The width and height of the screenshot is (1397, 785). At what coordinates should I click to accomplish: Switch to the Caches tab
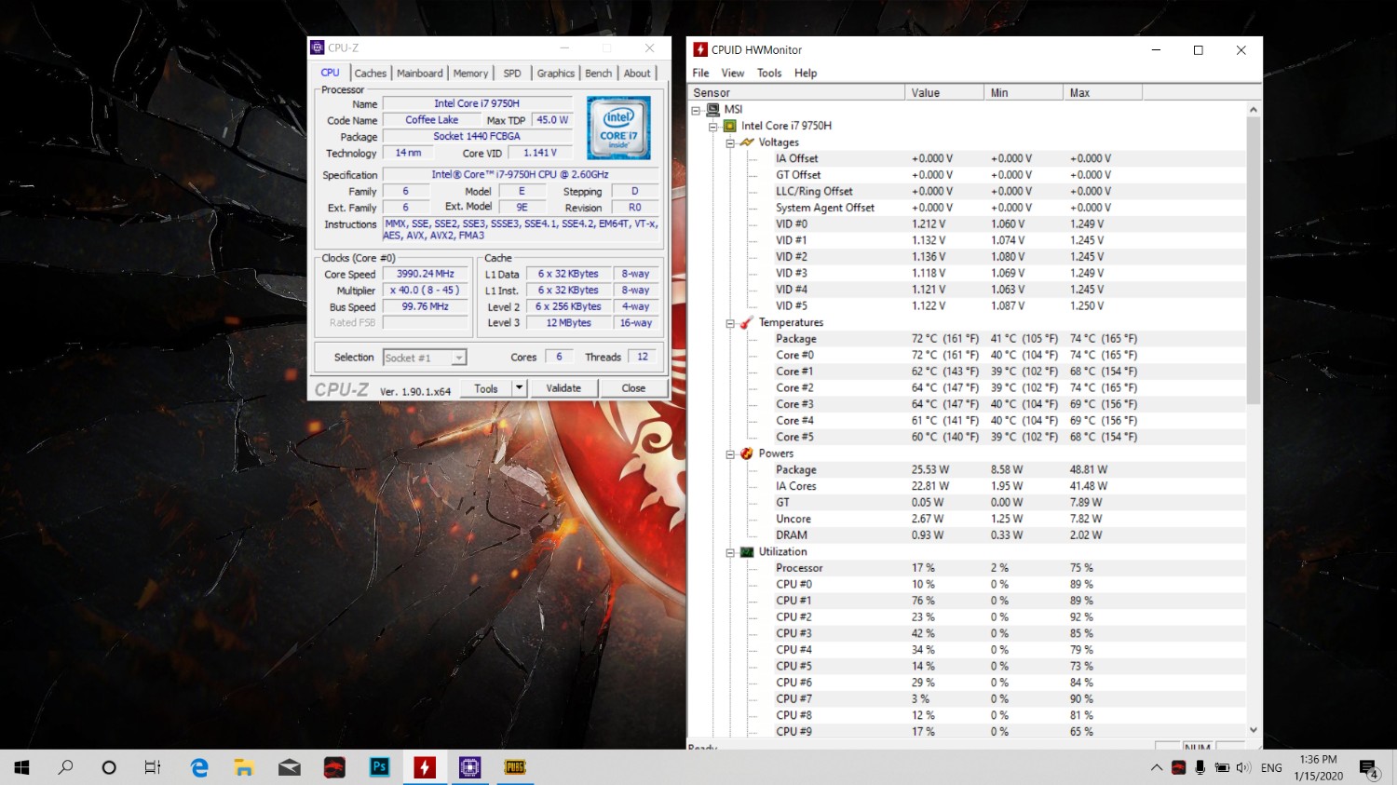coord(371,73)
